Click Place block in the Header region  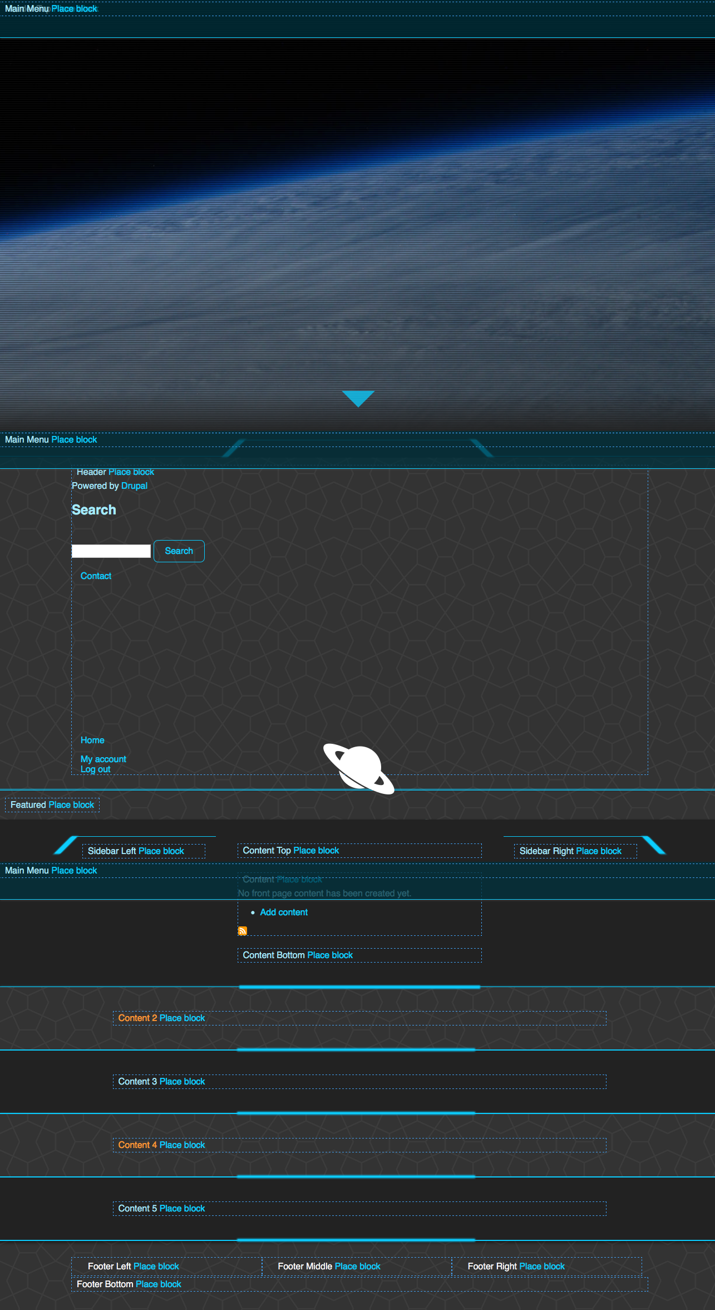pyautogui.click(x=131, y=472)
